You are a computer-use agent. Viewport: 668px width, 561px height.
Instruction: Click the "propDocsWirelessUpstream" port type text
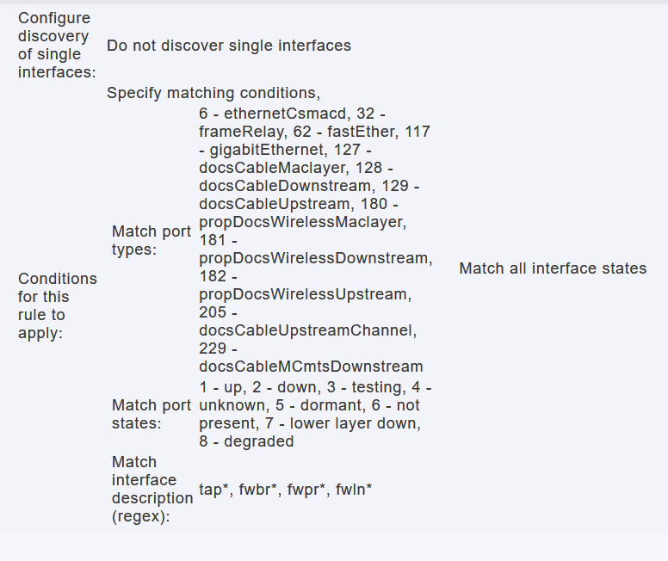(x=305, y=294)
